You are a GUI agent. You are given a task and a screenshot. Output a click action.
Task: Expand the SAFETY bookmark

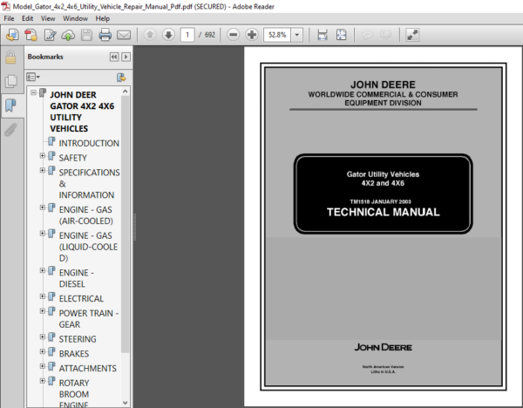[43, 155]
